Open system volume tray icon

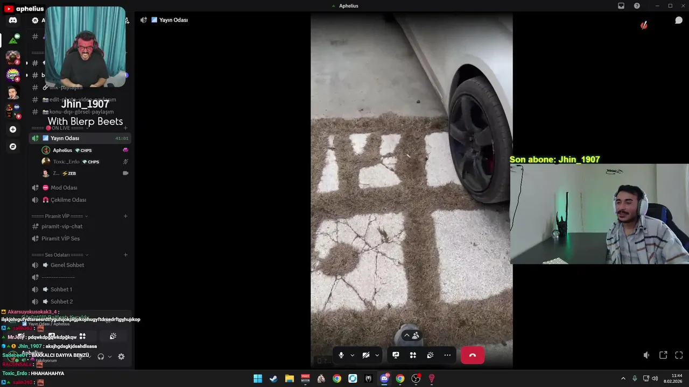point(655,378)
